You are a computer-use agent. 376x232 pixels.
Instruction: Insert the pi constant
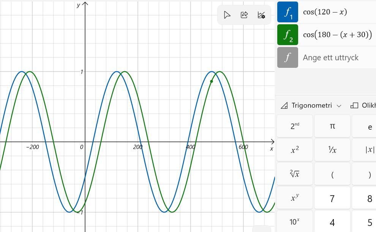332,126
